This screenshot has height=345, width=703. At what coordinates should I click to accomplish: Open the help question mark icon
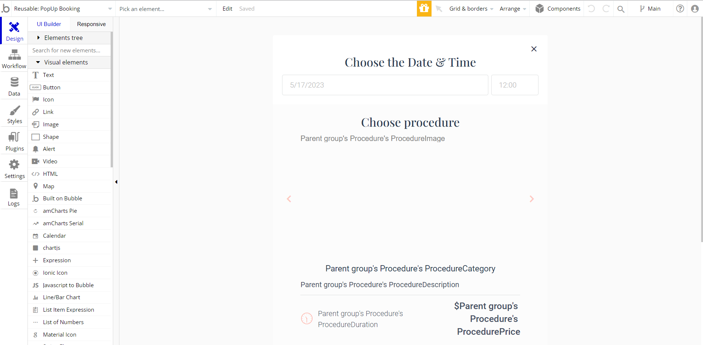[x=680, y=8]
